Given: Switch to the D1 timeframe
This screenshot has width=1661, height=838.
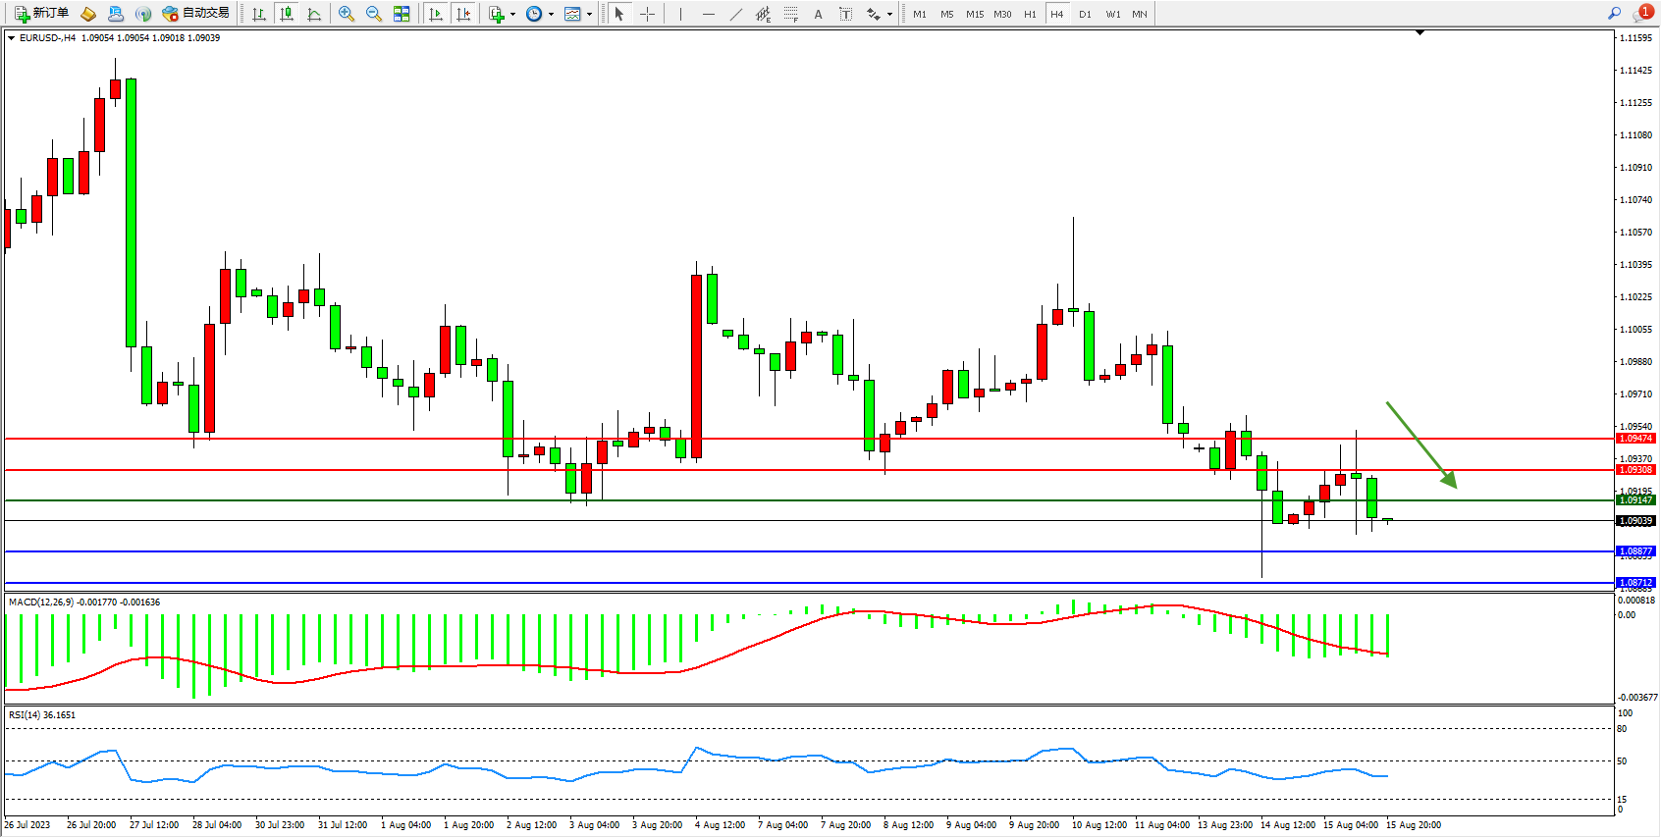Looking at the screenshot, I should click(1085, 14).
